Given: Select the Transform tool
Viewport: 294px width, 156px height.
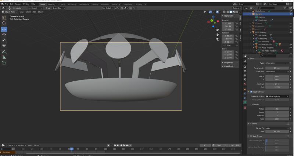Looking at the screenshot, I should pyautogui.click(x=4, y=45).
